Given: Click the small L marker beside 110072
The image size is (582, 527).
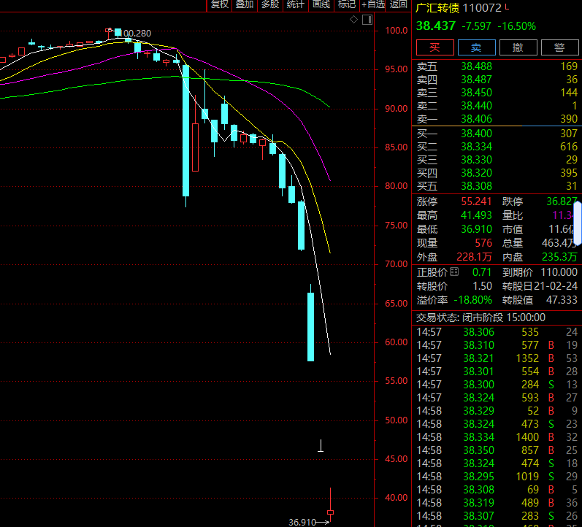Looking at the screenshot, I should [x=507, y=7].
